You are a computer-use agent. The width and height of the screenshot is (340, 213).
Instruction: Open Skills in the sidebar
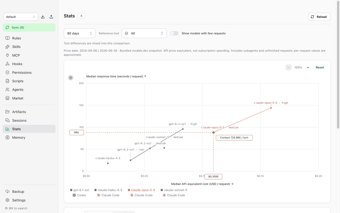pos(29,47)
